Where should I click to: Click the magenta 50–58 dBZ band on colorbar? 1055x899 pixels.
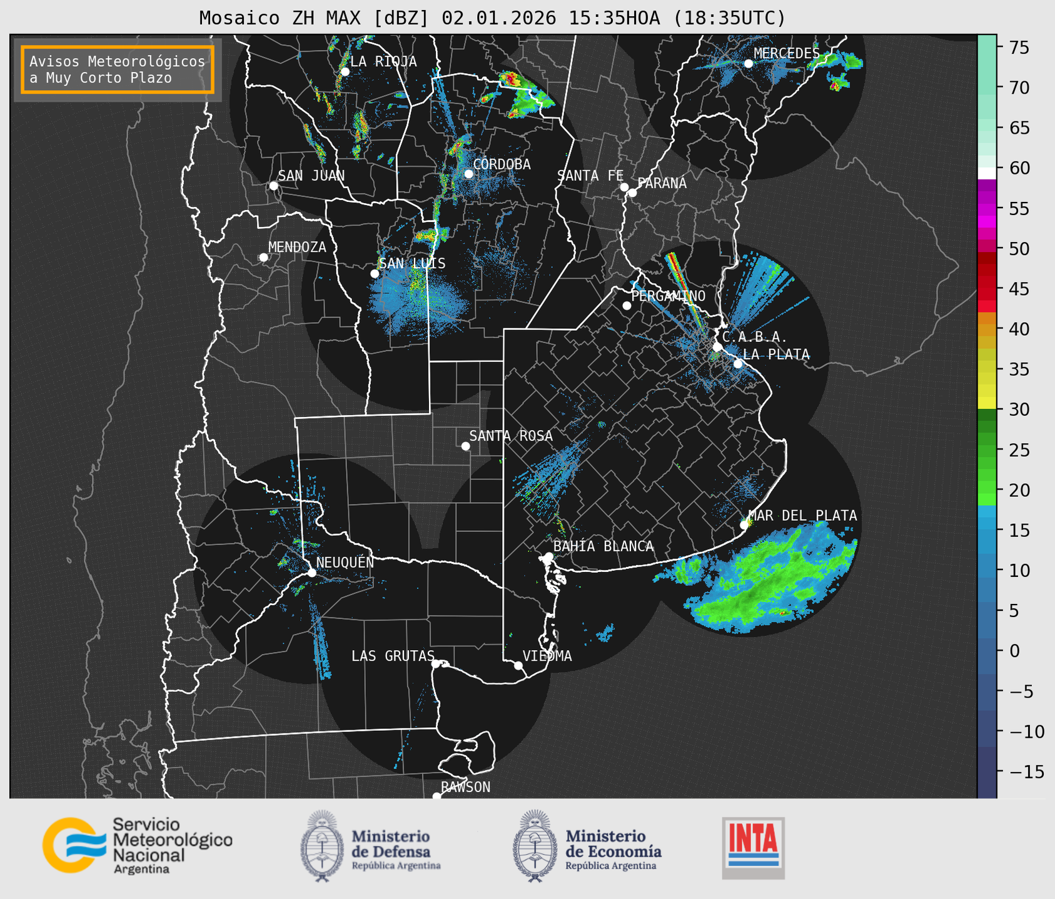(x=987, y=215)
